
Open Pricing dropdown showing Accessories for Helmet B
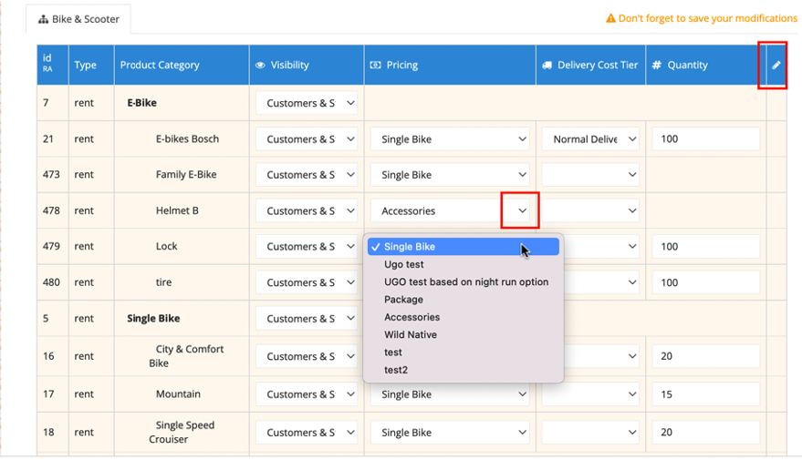[450, 210]
